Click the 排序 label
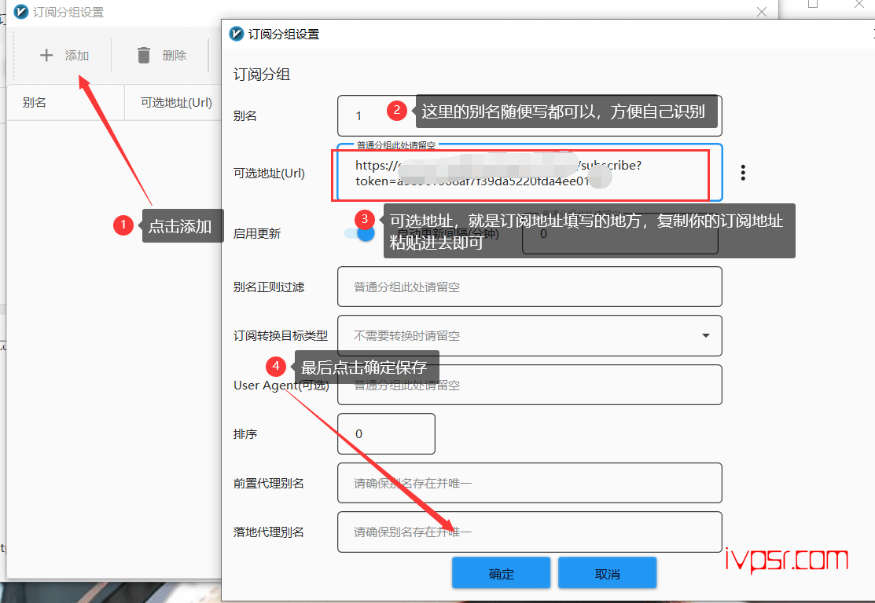Image resolution: width=875 pixels, height=603 pixels. [245, 433]
